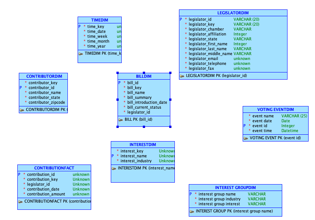Select the BILLDIM table header

144,76
